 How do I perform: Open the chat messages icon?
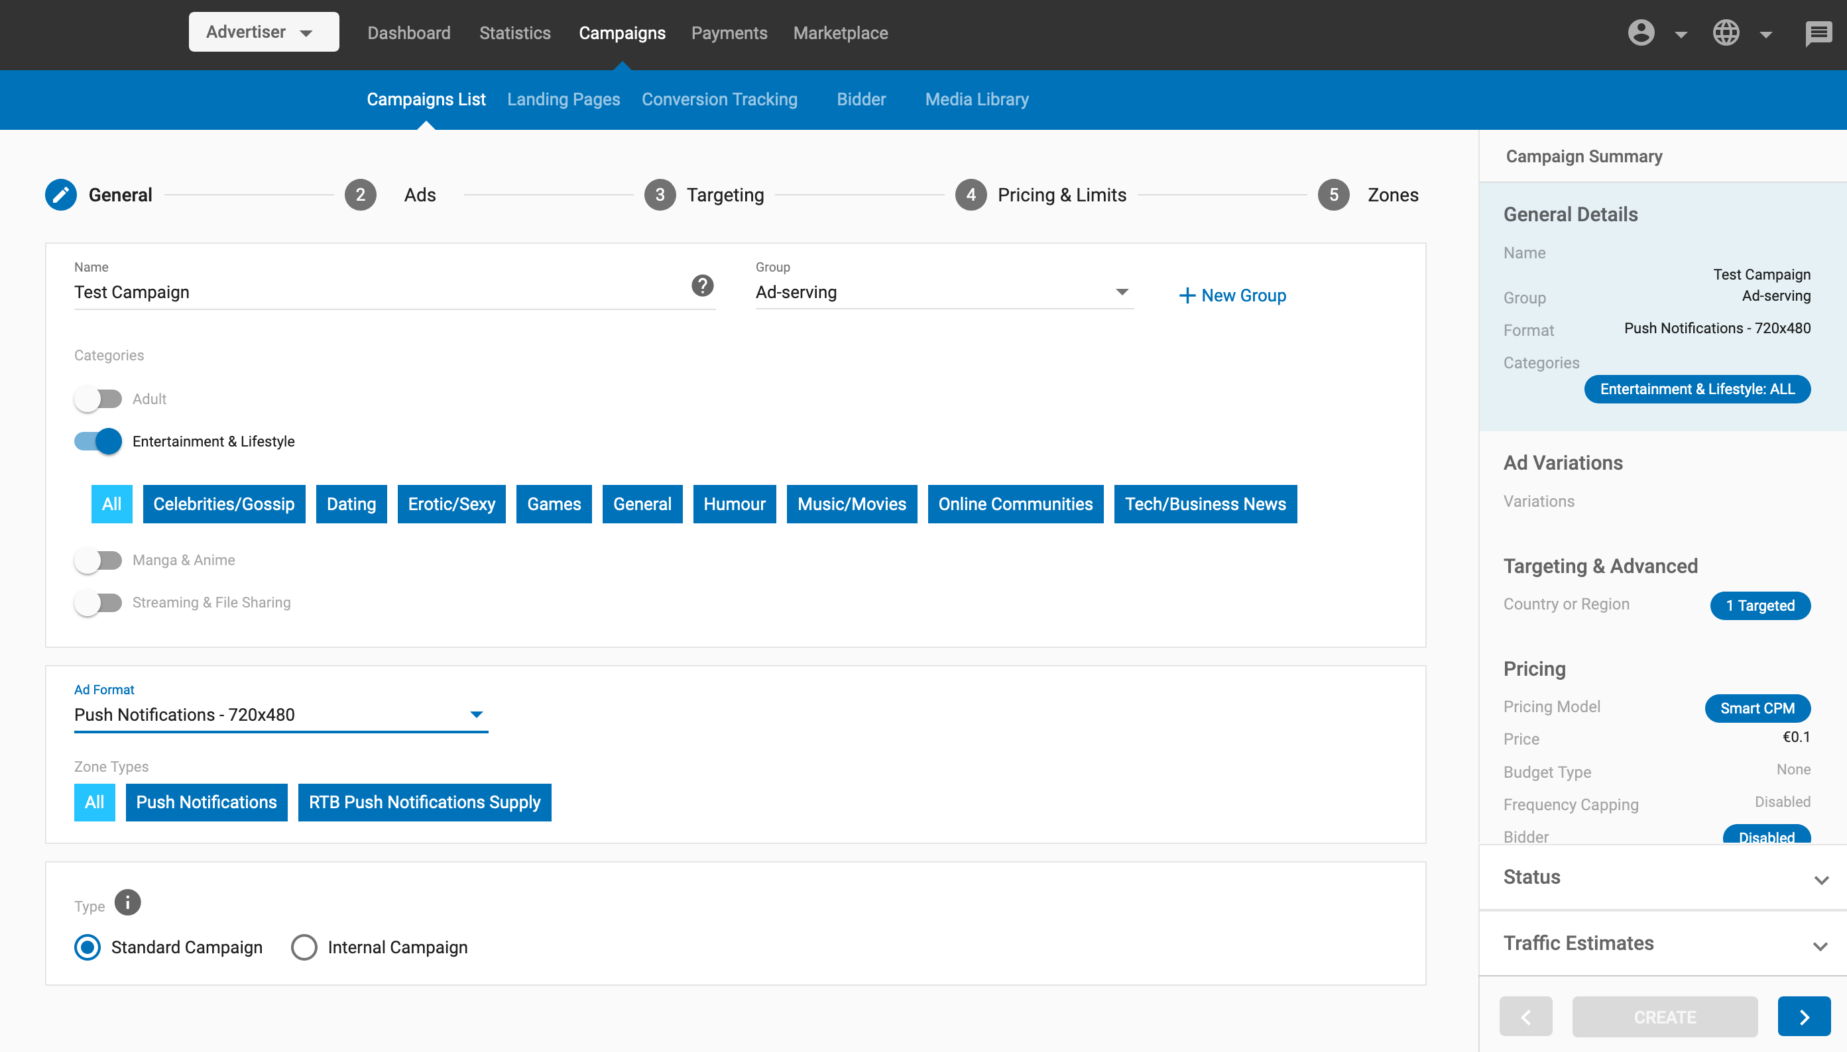[1817, 32]
